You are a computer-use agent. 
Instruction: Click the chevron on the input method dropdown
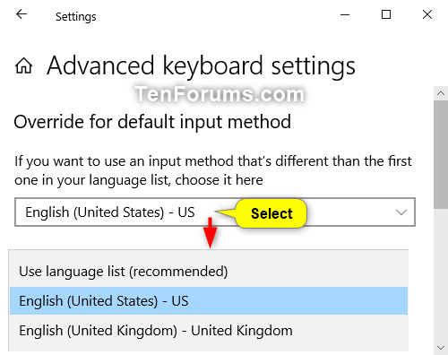click(x=401, y=212)
